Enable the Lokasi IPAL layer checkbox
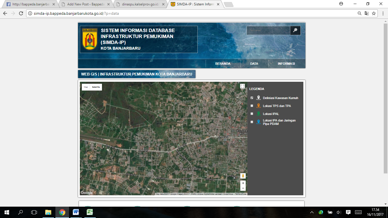 [252, 114]
